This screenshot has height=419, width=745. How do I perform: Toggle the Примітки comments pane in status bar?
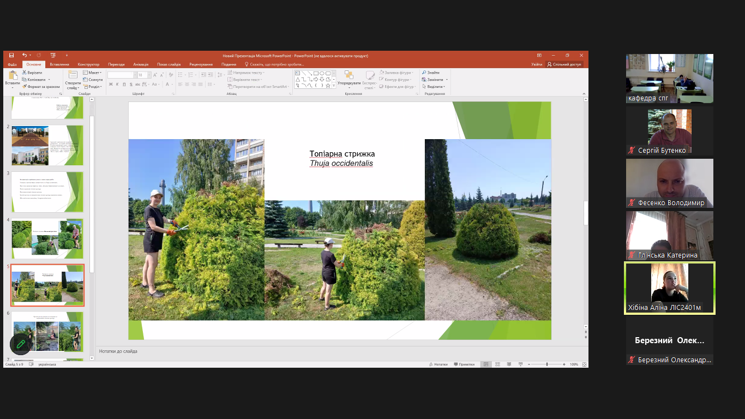pyautogui.click(x=464, y=364)
